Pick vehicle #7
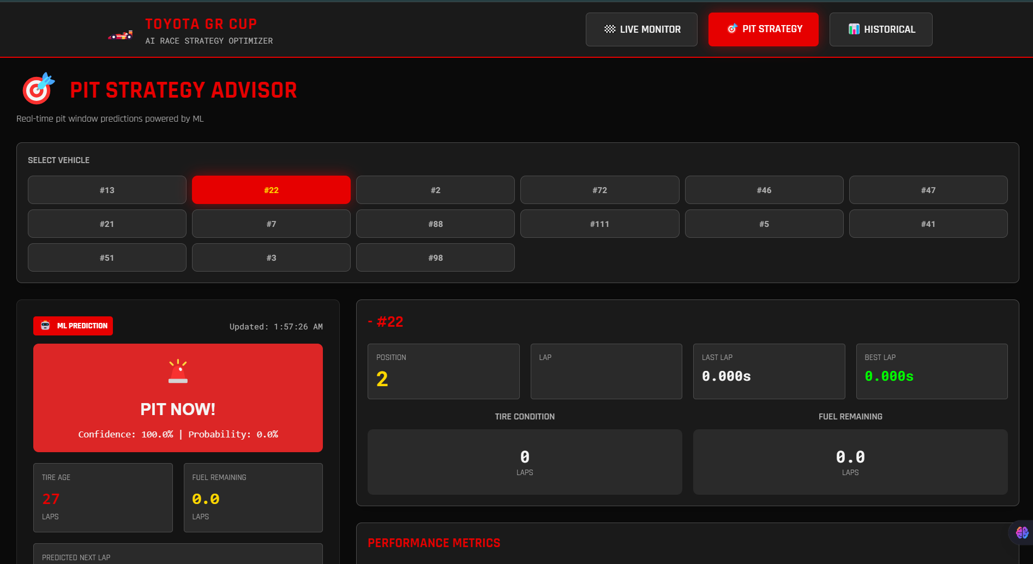Image resolution: width=1033 pixels, height=564 pixels. 271,224
